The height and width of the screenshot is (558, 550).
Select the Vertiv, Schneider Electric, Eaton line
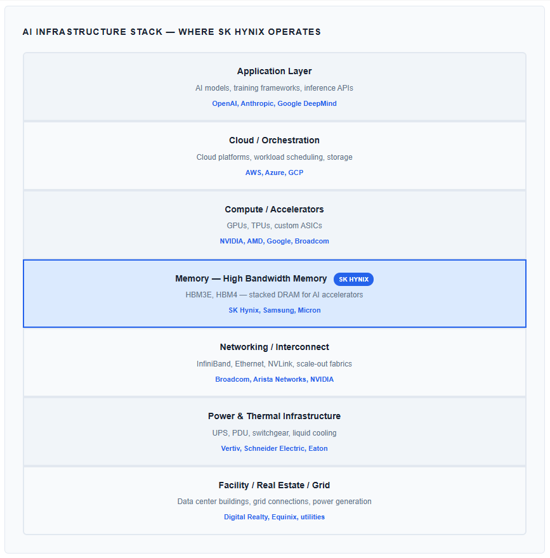[x=274, y=448]
